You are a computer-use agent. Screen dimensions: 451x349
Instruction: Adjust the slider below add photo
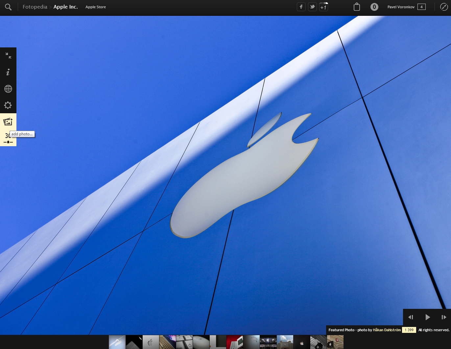pos(8,142)
